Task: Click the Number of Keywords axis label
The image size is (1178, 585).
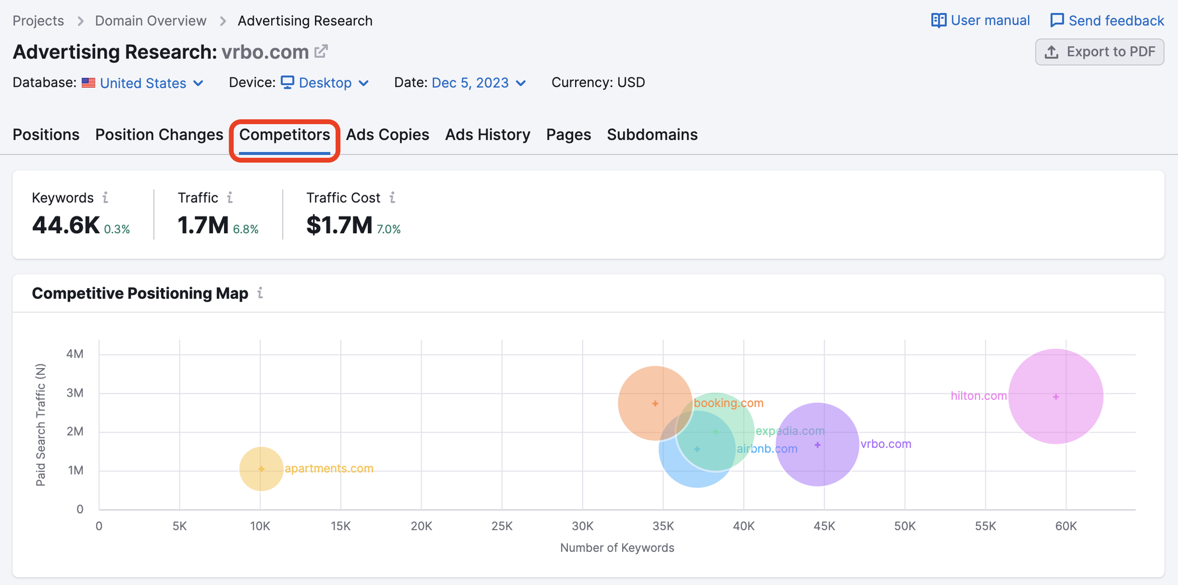Action: click(617, 548)
